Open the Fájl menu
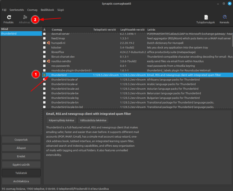This screenshot has height=191, width=233. (x=4, y=10)
